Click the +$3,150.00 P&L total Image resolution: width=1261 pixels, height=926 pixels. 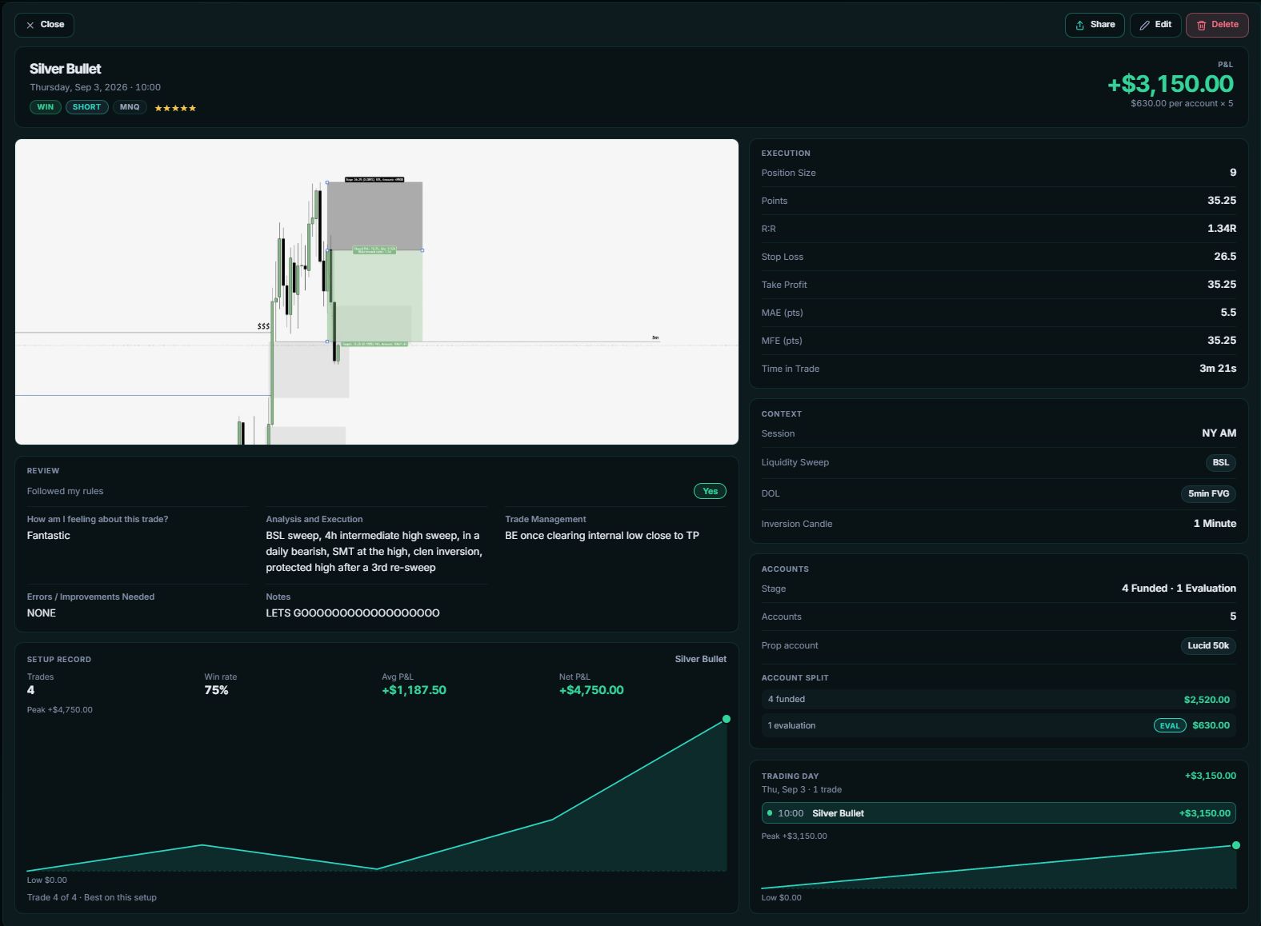tap(1170, 83)
